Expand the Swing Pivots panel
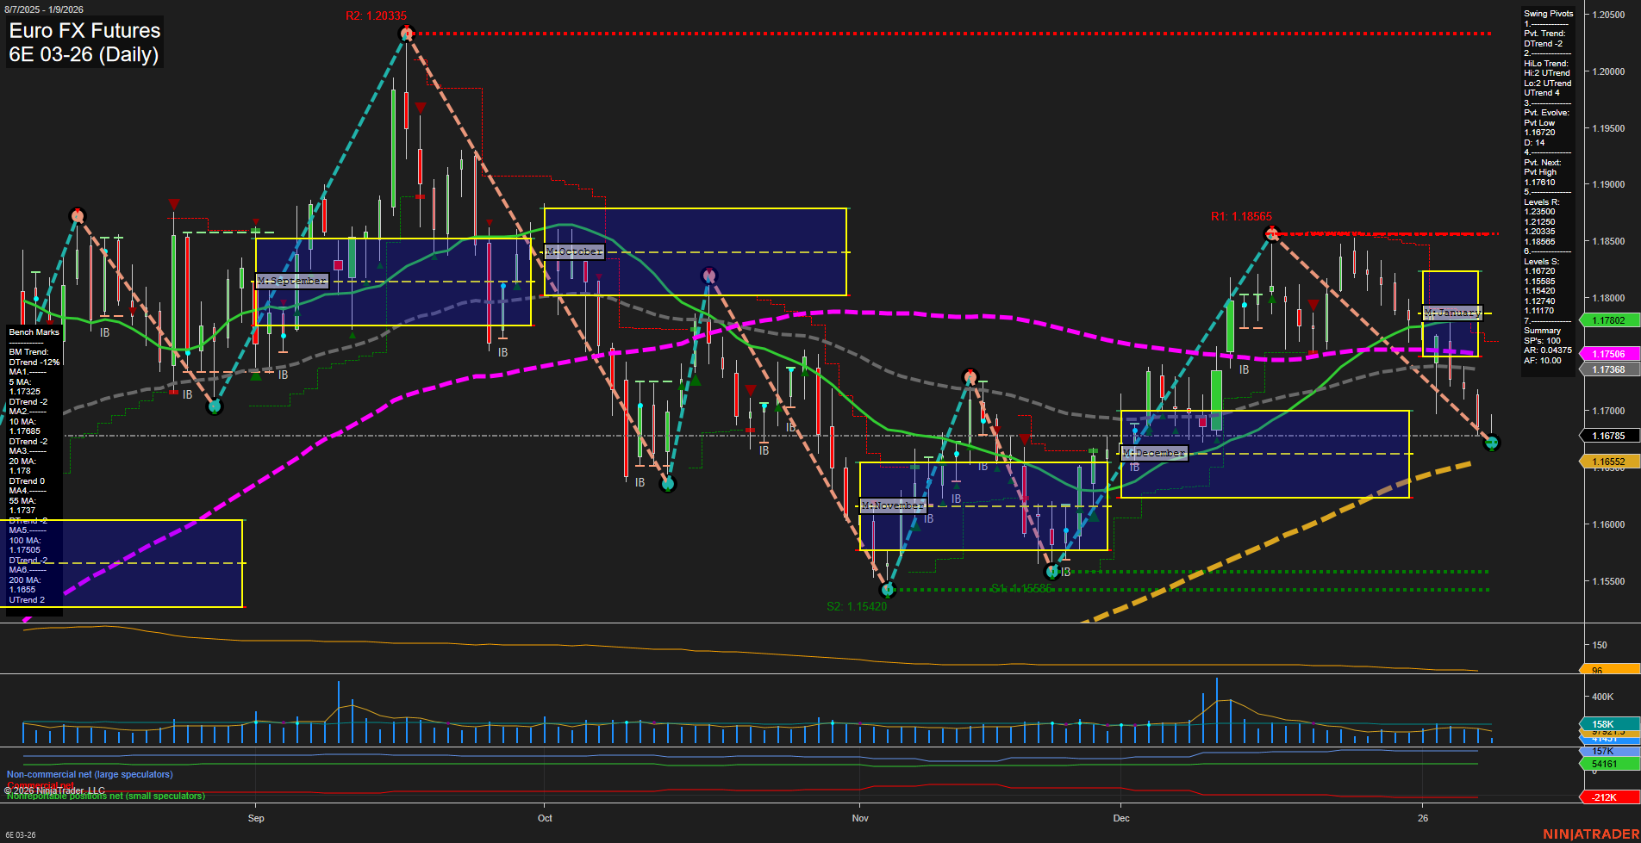The width and height of the screenshot is (1641, 843). tap(1547, 13)
